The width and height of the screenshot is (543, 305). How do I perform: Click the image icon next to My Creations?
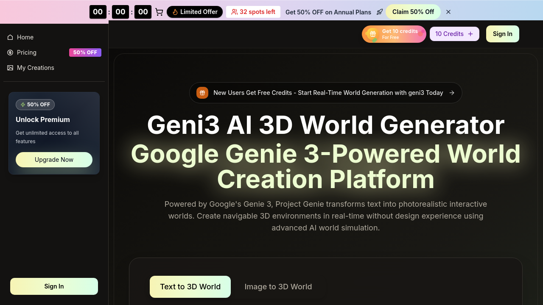coord(10,68)
